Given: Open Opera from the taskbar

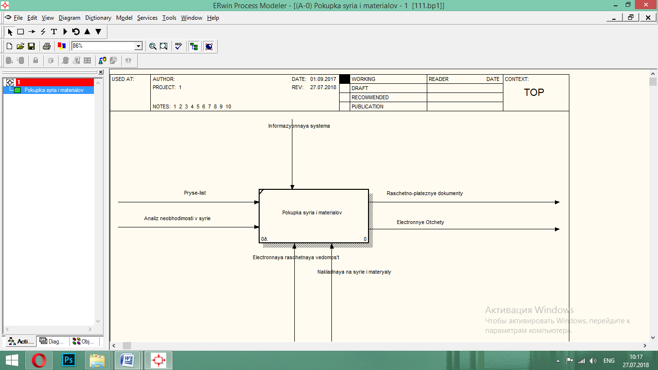Looking at the screenshot, I should pos(39,360).
